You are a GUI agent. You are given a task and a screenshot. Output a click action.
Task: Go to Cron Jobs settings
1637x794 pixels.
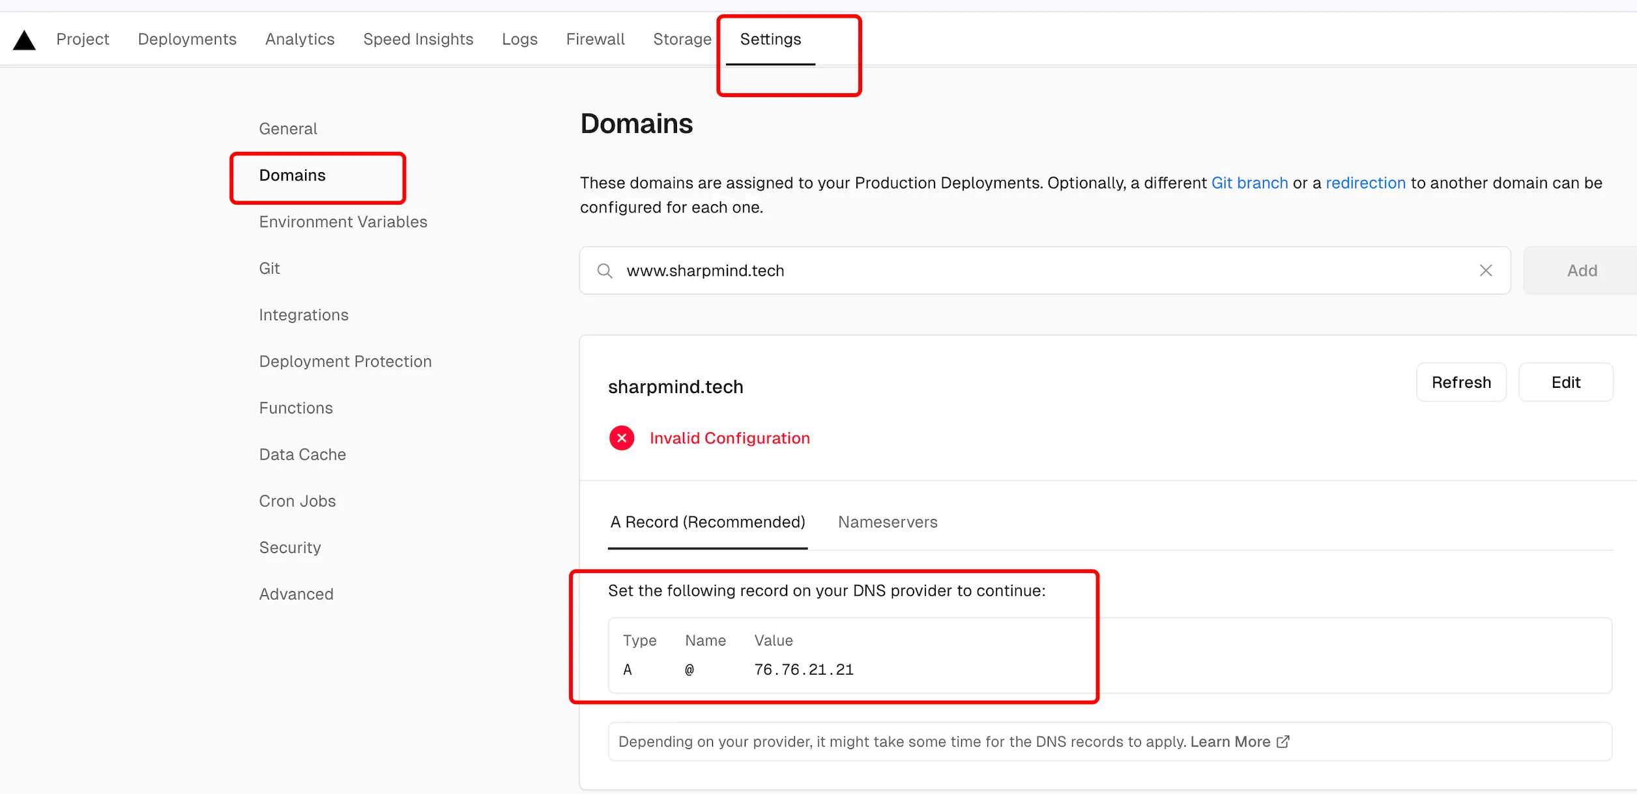click(297, 501)
